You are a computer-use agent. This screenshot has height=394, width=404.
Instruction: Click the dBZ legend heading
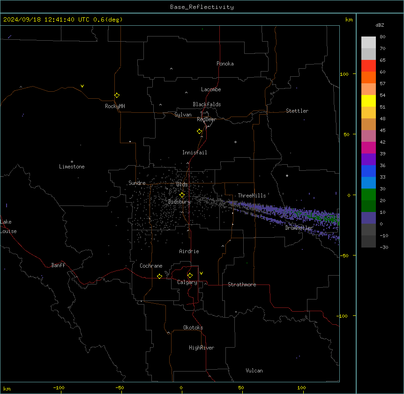pos(380,25)
